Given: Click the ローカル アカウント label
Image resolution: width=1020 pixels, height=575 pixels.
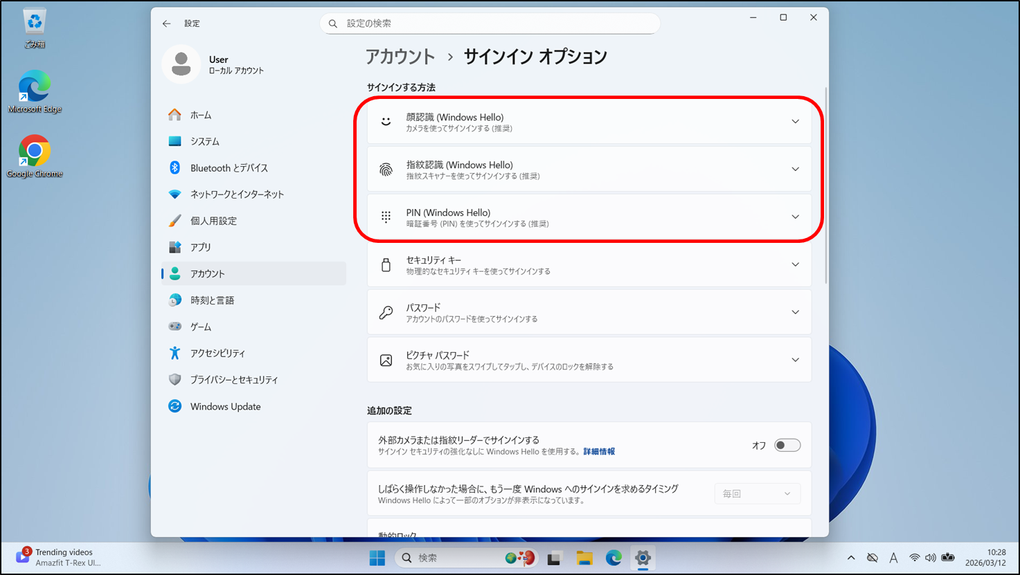Looking at the screenshot, I should pos(236,71).
